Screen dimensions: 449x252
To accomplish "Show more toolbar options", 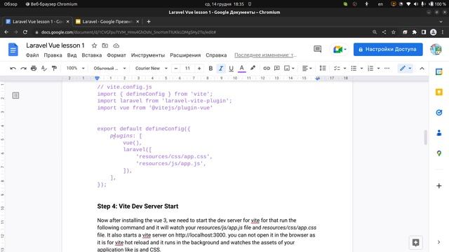I will (x=387, y=69).
